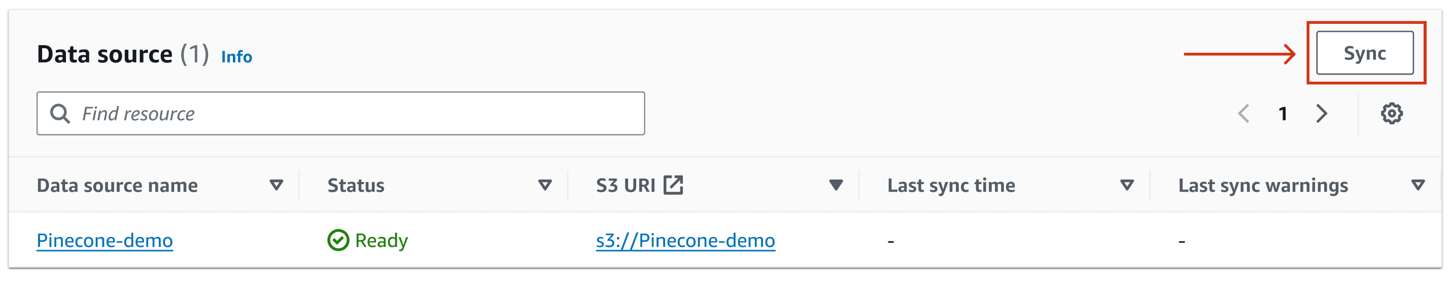The image size is (1453, 281).
Task: Click the green Ready status checkmark icon
Action: 338,240
